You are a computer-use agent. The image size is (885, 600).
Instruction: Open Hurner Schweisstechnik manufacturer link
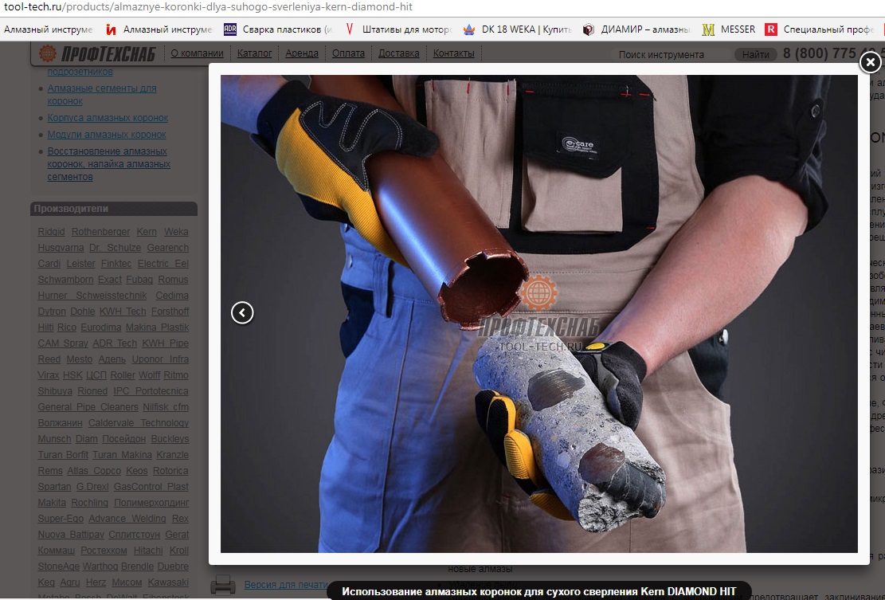click(x=92, y=295)
